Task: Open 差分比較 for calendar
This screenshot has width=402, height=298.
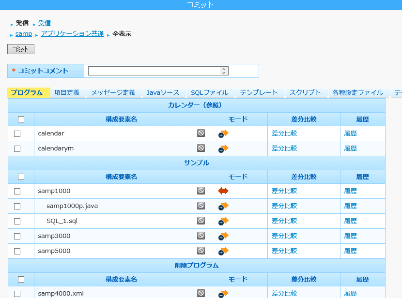Action: tap(284, 133)
